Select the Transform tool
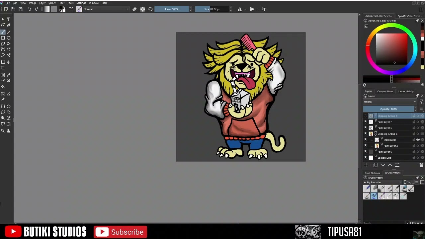The width and height of the screenshot is (425, 239). pyautogui.click(x=3, y=62)
